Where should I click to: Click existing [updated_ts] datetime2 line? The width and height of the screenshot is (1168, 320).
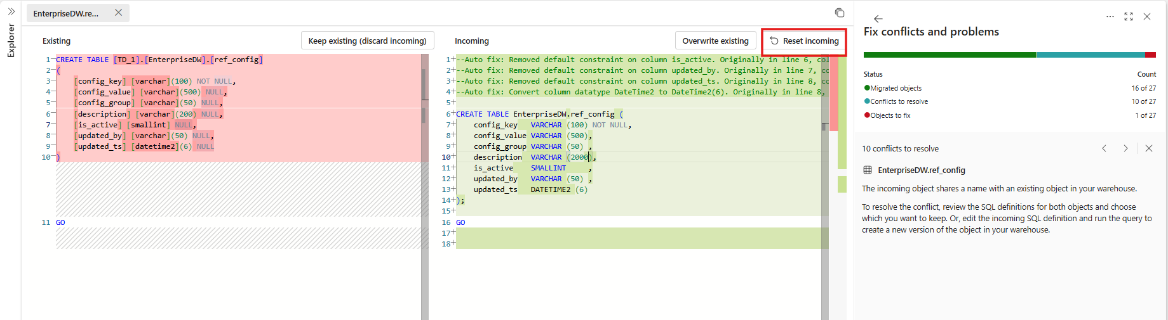click(144, 146)
